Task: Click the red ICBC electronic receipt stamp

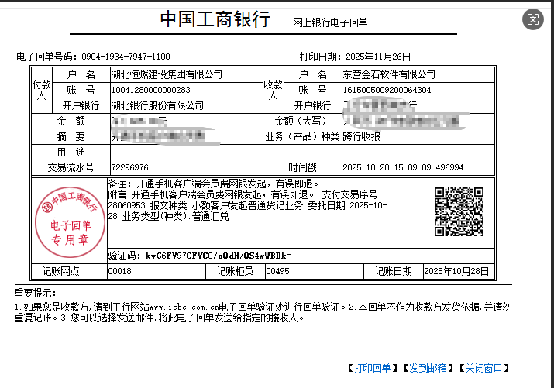Action: coord(71,221)
